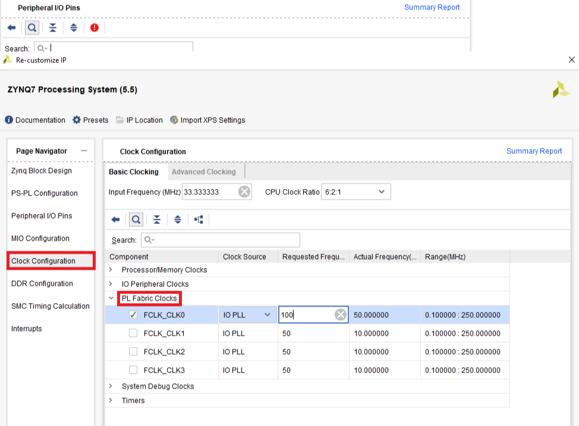
Task: Expand IO Peripheral Clocks tree node
Action: (x=111, y=284)
